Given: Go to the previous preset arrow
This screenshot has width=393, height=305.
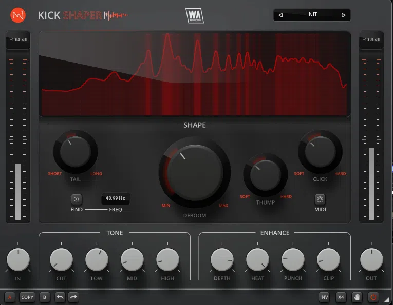Looking at the screenshot, I should click(x=280, y=15).
